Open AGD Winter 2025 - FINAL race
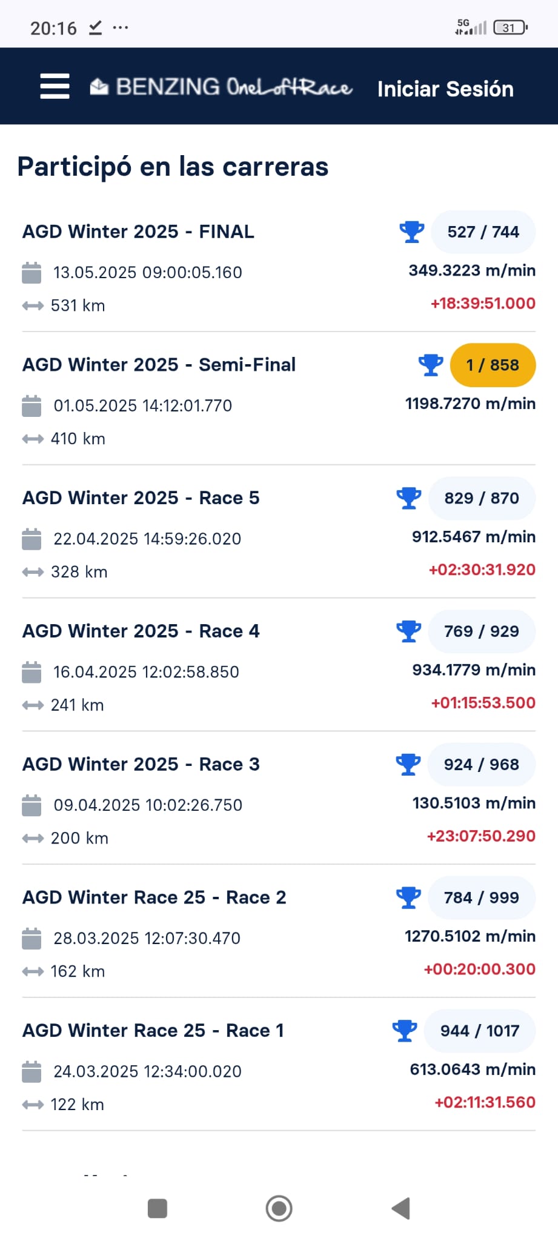Viewport: 558px width, 1241px height. point(138,231)
